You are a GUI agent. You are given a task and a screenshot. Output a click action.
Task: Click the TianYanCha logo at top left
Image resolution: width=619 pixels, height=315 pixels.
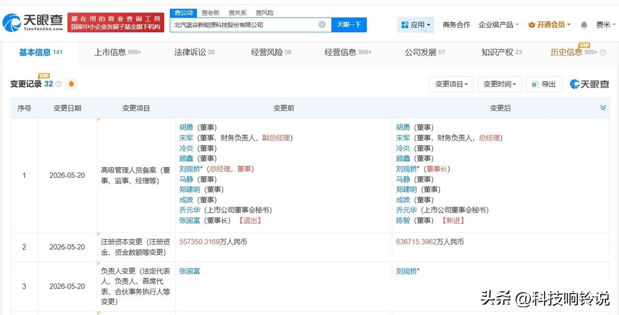[33, 22]
